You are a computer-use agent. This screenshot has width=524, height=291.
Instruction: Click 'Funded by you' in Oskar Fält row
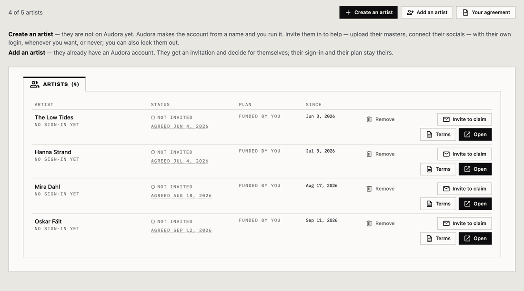click(259, 221)
